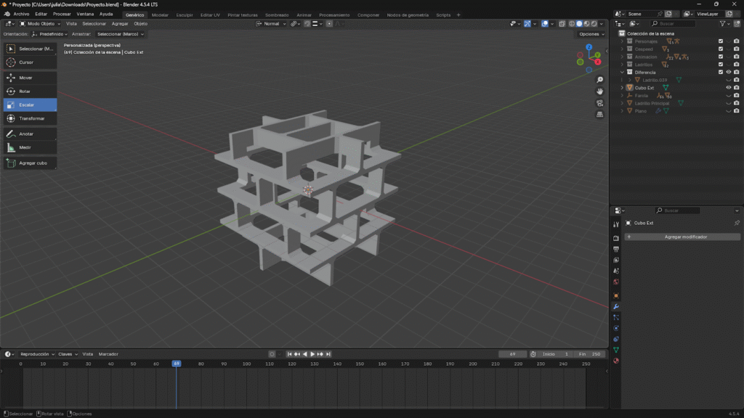
Task: Open the Archivo menu
Action: tap(22, 14)
